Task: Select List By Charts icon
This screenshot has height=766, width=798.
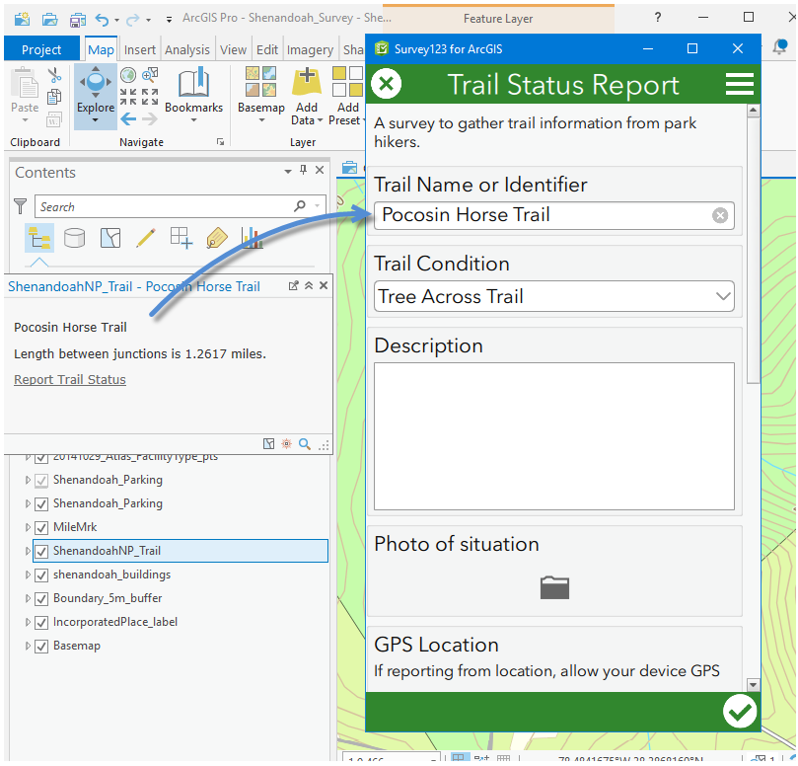Action: tap(253, 238)
